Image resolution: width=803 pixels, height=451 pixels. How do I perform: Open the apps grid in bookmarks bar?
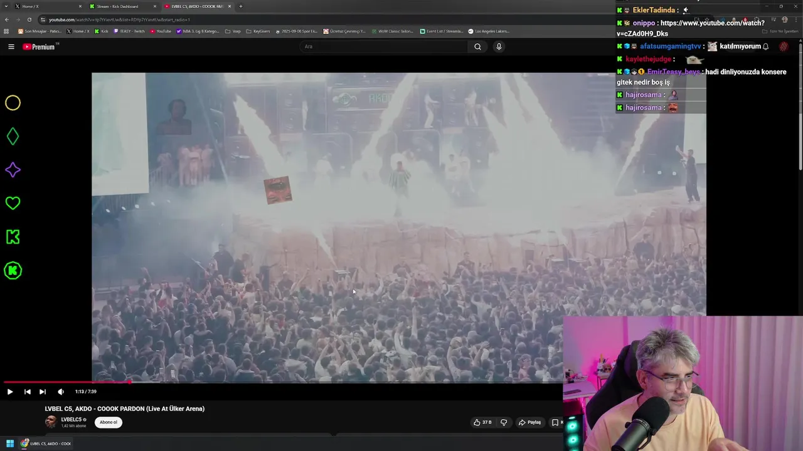pyautogui.click(x=7, y=31)
